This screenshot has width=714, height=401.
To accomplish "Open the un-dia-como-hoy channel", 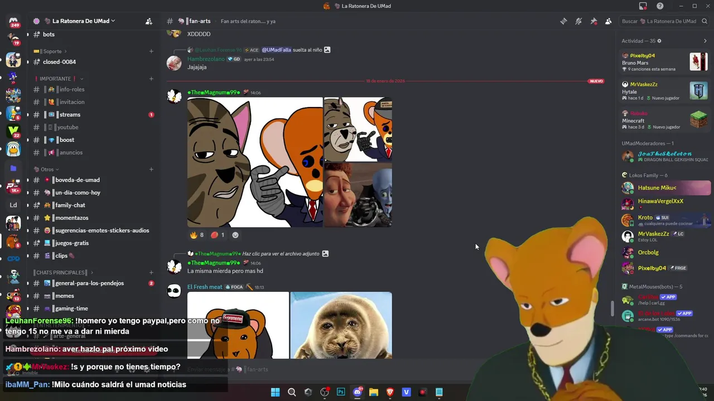I will (94, 193).
